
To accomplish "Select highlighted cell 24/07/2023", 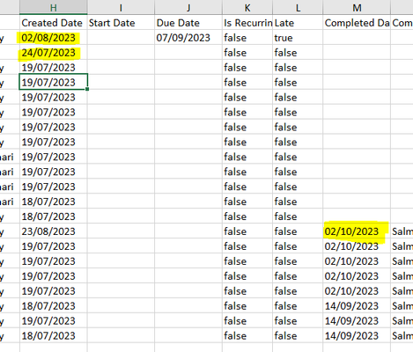I will [54, 53].
